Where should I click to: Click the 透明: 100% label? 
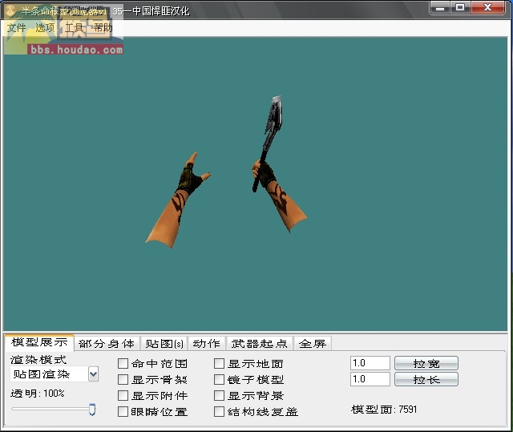pyautogui.click(x=38, y=393)
